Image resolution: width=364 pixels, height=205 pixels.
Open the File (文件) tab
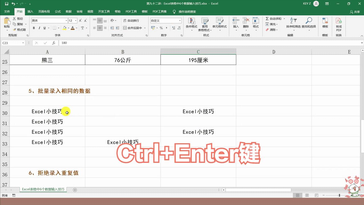click(7, 12)
